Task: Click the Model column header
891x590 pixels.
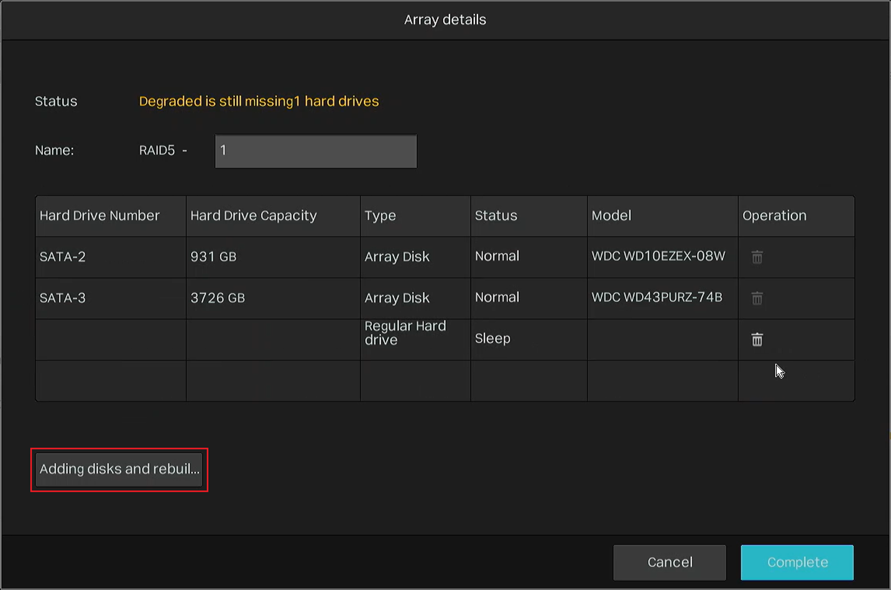Action: coord(663,216)
